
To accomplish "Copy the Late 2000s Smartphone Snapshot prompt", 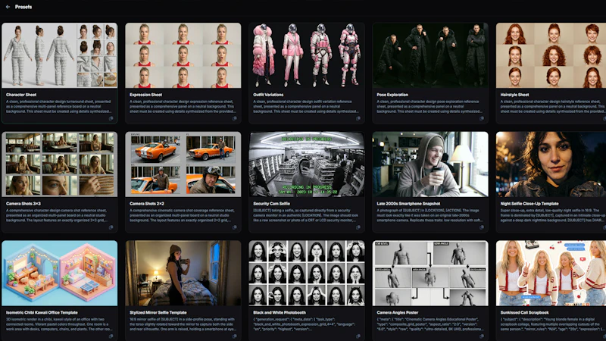I will (482, 227).
